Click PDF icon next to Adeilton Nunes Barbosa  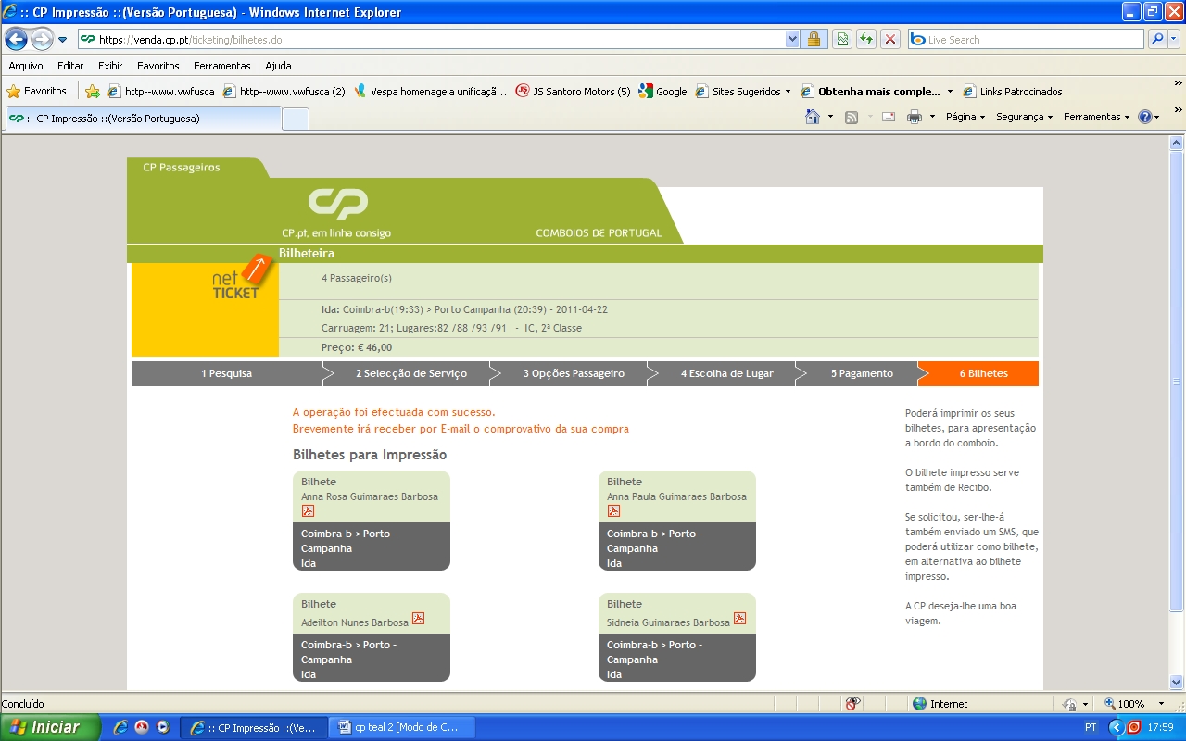pyautogui.click(x=418, y=619)
